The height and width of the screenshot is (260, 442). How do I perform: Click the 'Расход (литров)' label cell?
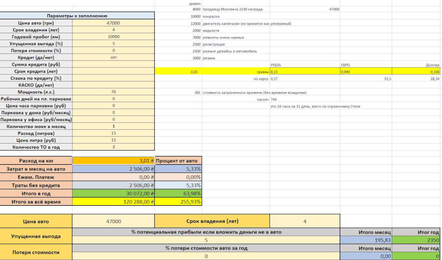tap(36, 133)
